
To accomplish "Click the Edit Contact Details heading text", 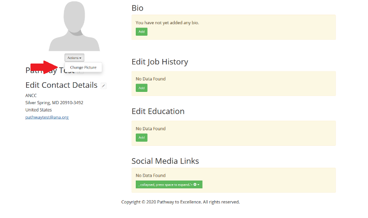I will [x=61, y=85].
